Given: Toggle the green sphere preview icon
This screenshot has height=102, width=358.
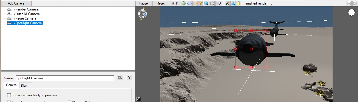Looking at the screenshot, I should coord(184,3).
